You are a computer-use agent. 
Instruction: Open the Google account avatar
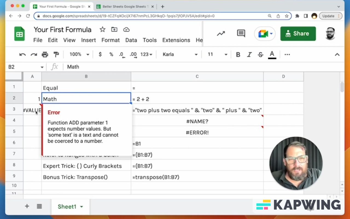coord(331,34)
